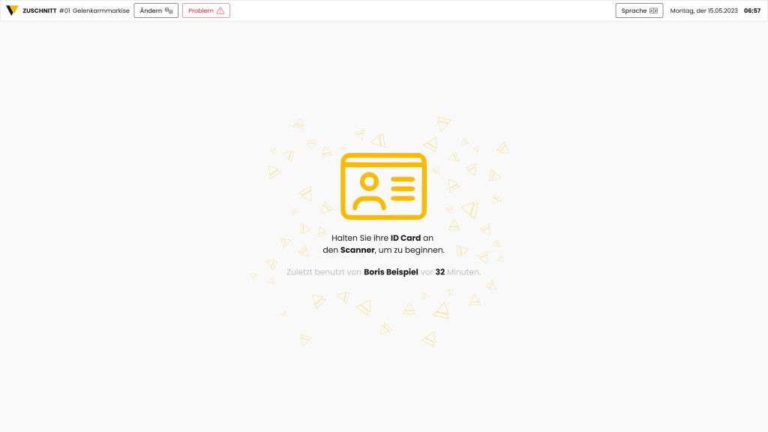This screenshot has width=768, height=432.
Task: Click the date 'Montag, der 15.05.2023'
Action: 703,10
